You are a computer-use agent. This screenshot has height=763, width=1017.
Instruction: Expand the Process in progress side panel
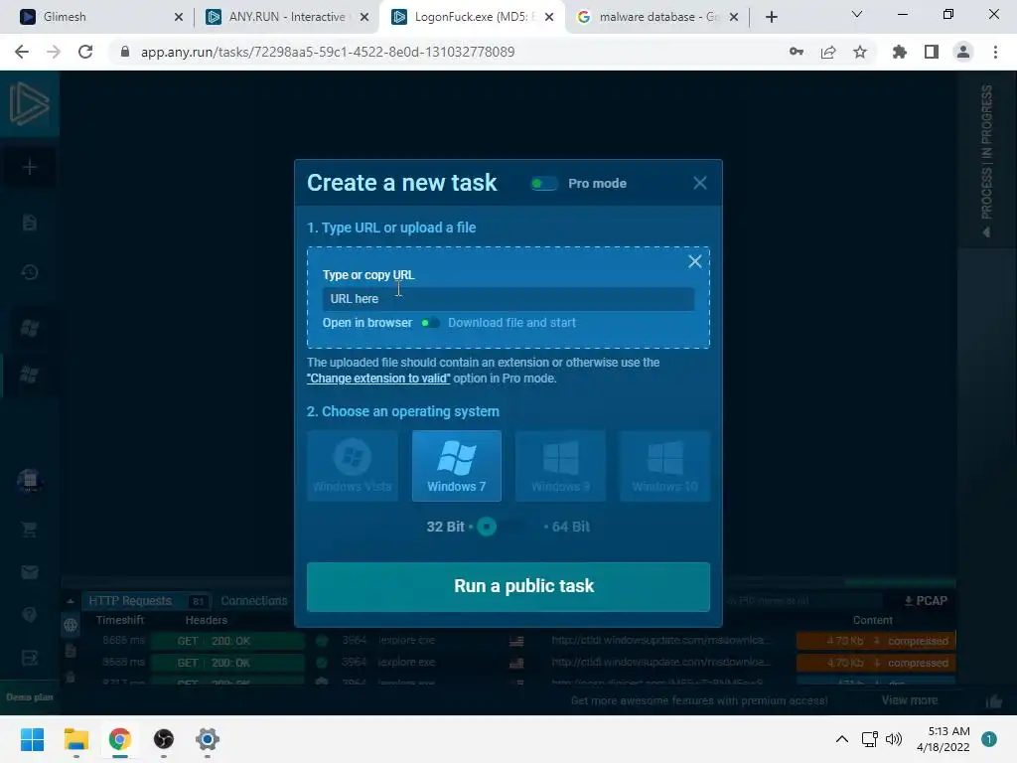pyautogui.click(x=986, y=160)
